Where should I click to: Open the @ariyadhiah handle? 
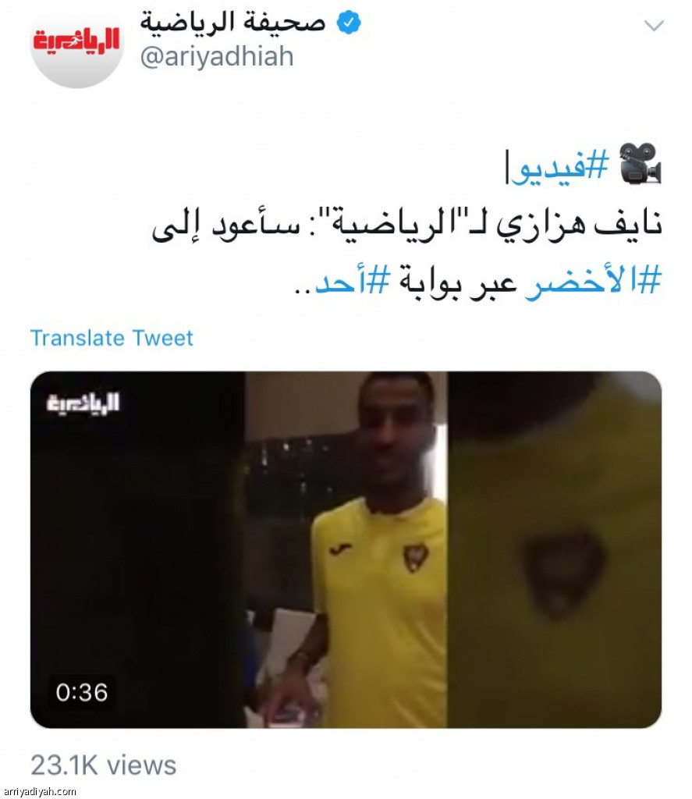click(217, 56)
